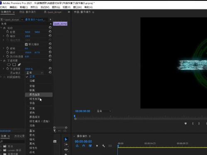This screenshot has width=207, height=155.
Task: Open the 效果控件 panel menu icon
Action: click(x=14, y=12)
